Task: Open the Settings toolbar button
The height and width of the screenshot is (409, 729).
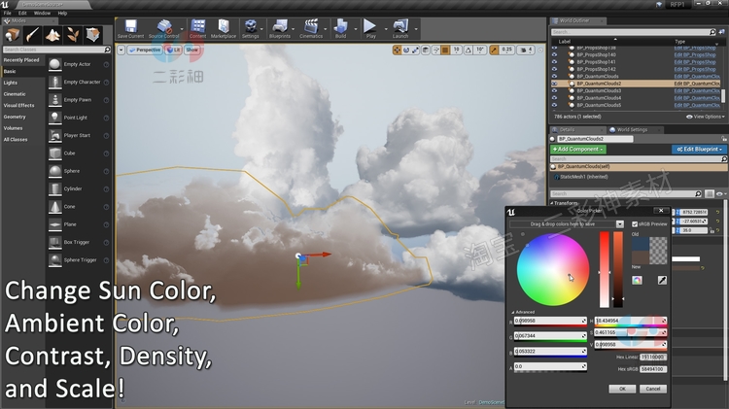Action: [250, 29]
